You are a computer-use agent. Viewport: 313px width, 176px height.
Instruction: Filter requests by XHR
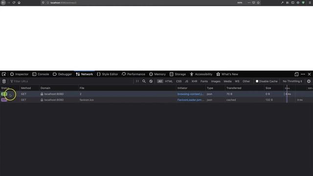[x=194, y=81]
